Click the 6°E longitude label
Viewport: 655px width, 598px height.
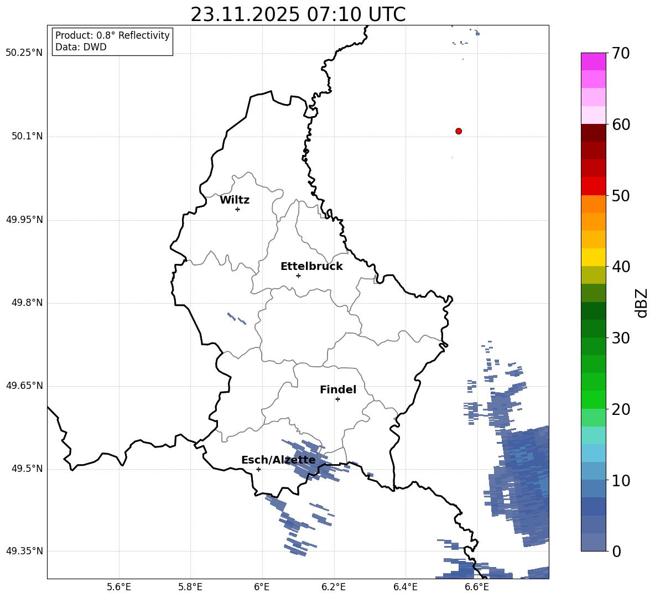click(x=262, y=587)
